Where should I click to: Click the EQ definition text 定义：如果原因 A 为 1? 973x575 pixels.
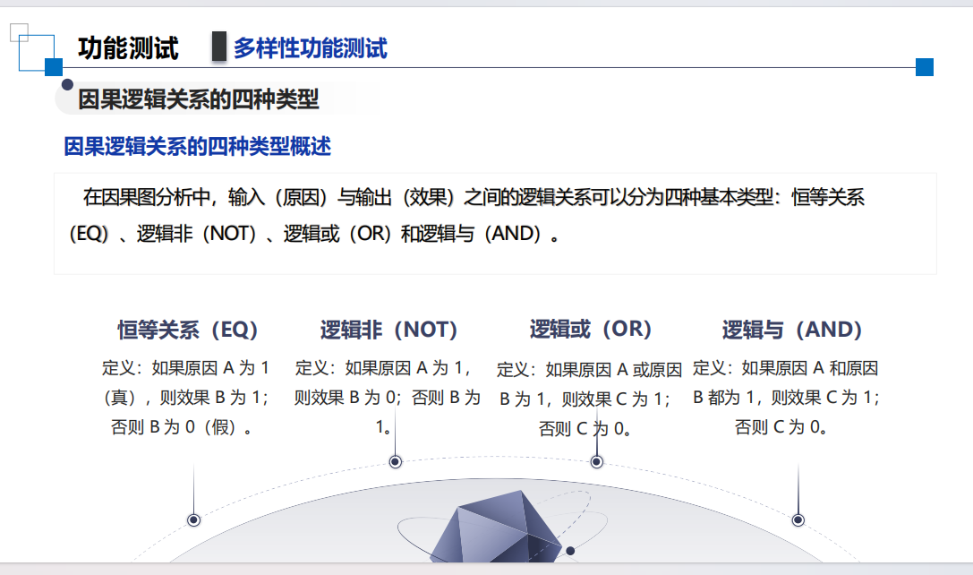(x=185, y=368)
